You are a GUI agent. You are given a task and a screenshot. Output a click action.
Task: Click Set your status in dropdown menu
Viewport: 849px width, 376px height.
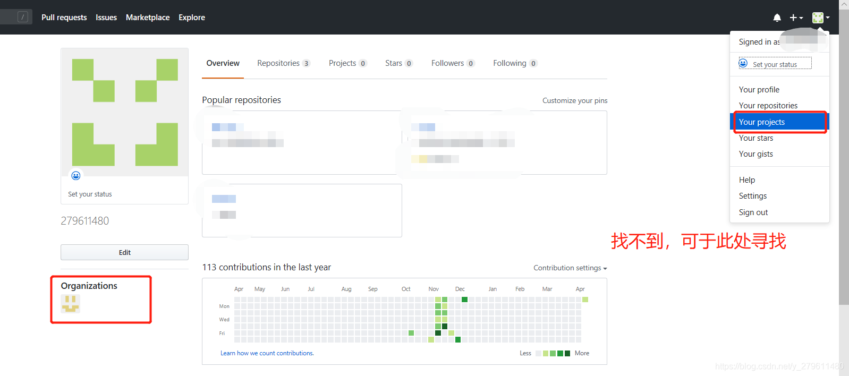[775, 64]
